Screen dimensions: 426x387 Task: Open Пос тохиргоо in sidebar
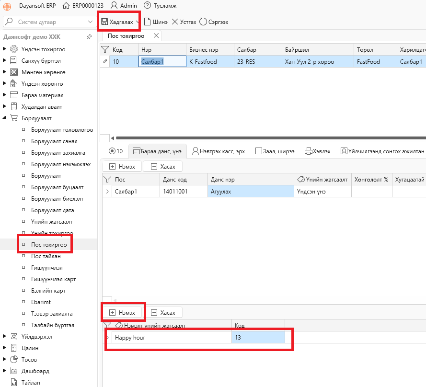pos(48,244)
